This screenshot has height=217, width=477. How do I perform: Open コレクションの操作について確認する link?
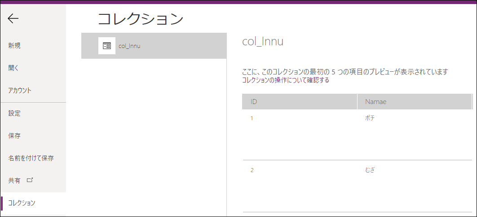click(286, 80)
